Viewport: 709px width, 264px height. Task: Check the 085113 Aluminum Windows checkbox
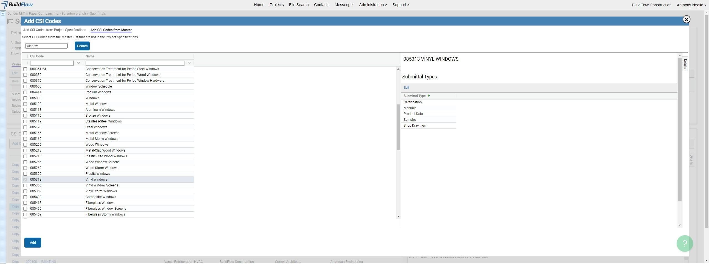pos(25,110)
